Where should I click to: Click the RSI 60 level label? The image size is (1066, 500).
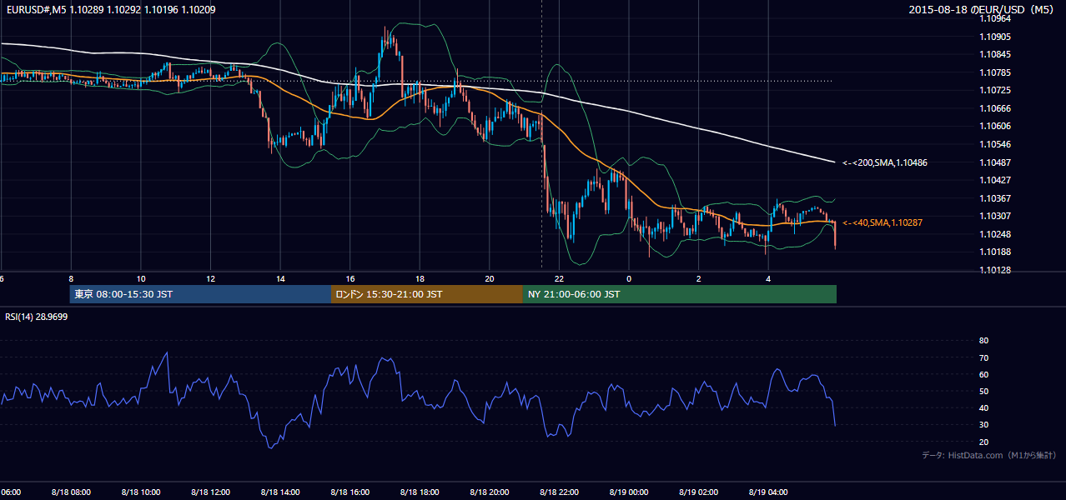(x=983, y=374)
